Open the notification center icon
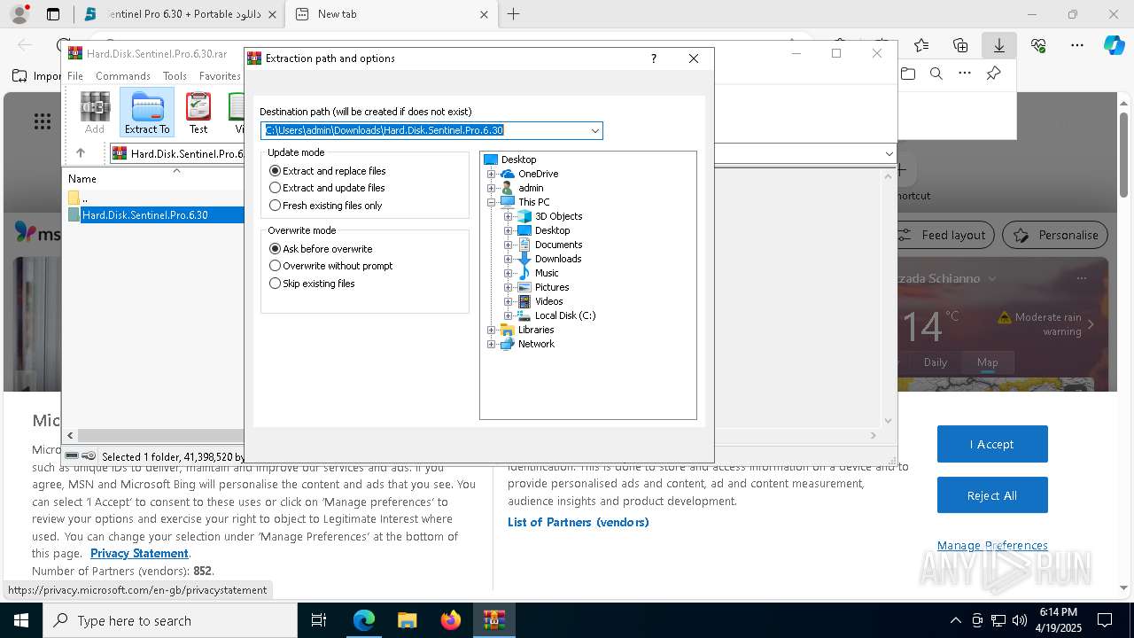Screen dimensions: 1134x638 (x=1105, y=620)
